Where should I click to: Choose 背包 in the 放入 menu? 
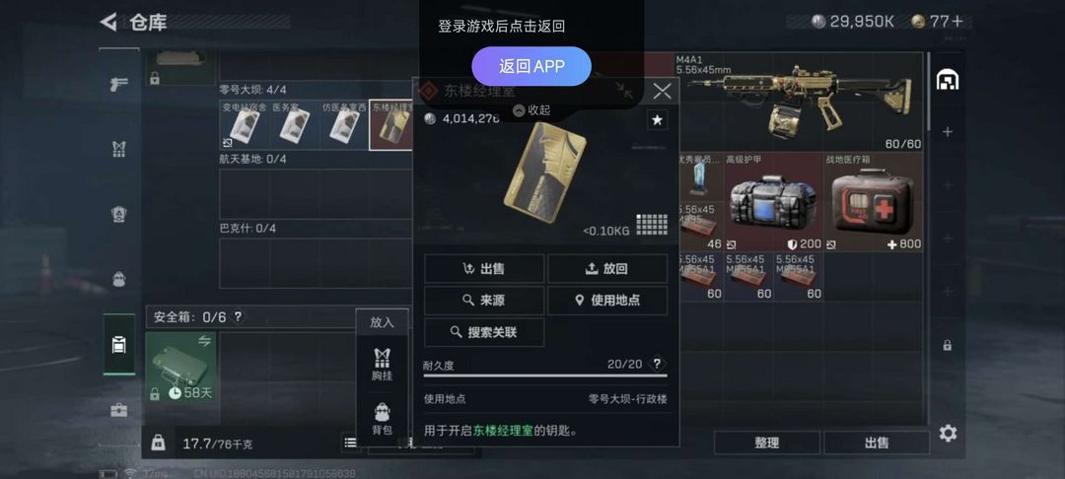pos(382,419)
